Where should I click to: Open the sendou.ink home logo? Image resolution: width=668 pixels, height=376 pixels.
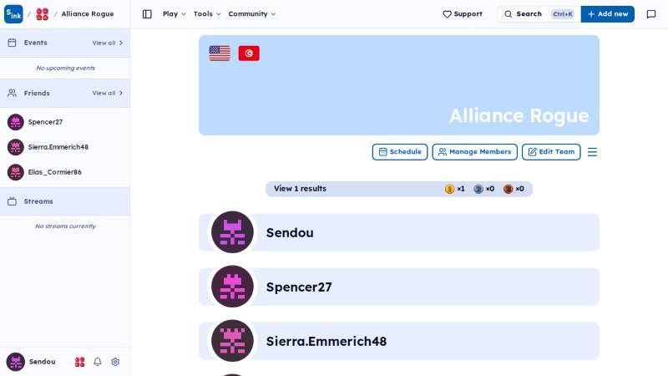tap(13, 13)
